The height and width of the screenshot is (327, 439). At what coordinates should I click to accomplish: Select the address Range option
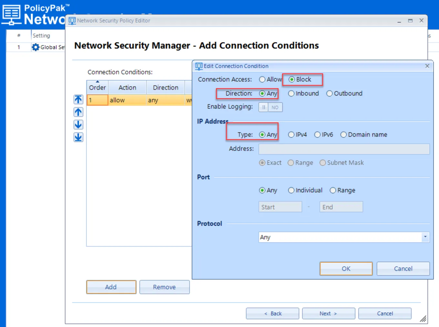[x=300, y=163]
